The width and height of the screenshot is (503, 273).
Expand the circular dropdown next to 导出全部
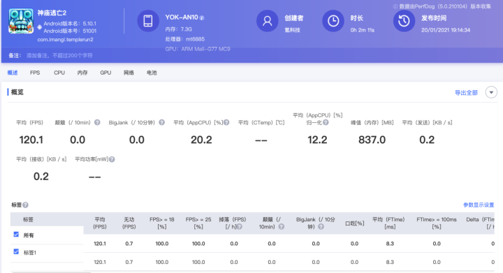point(491,92)
